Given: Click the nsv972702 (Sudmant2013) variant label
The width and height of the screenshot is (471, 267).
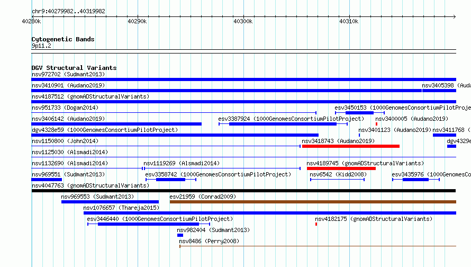Looking at the screenshot, I should 68,74.
